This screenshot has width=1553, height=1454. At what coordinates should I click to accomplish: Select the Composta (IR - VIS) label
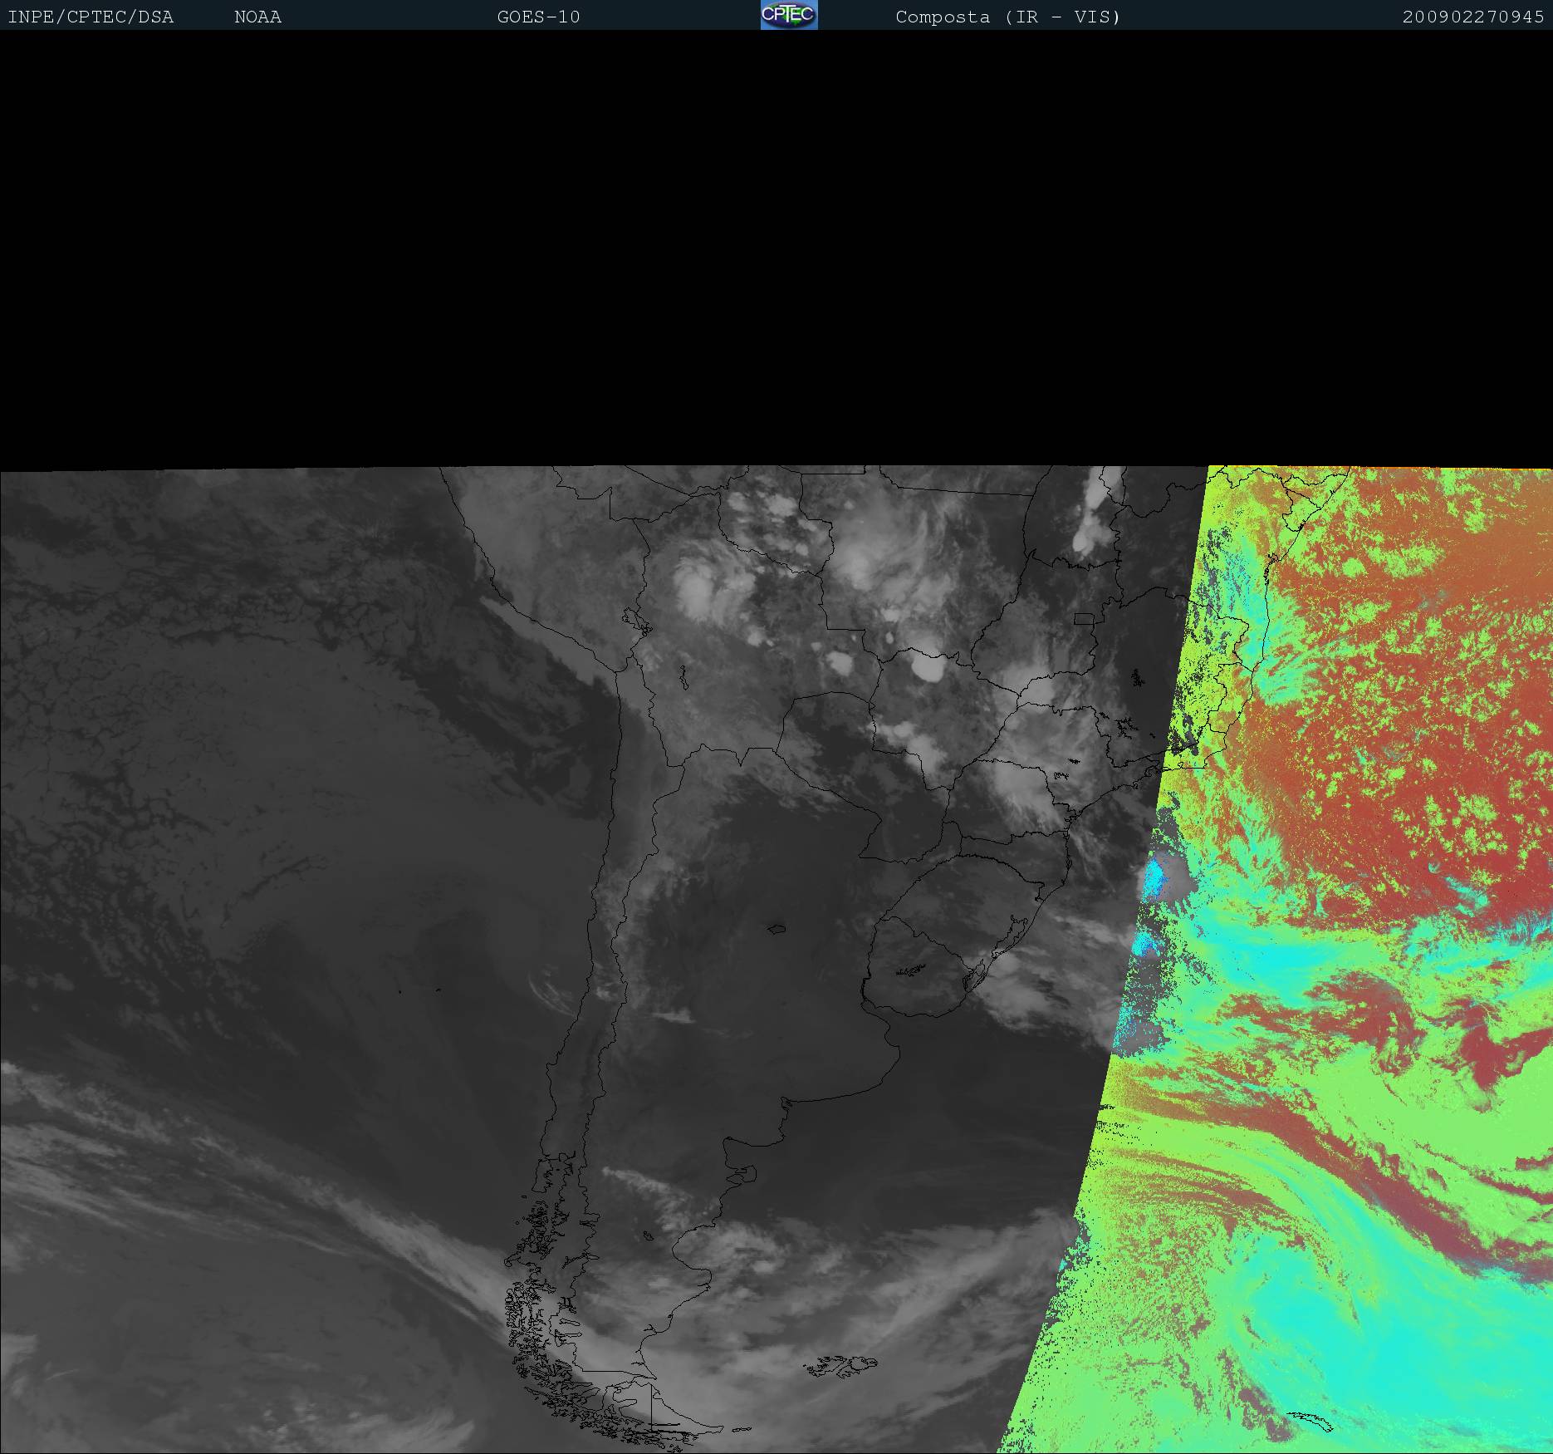pos(1008,17)
